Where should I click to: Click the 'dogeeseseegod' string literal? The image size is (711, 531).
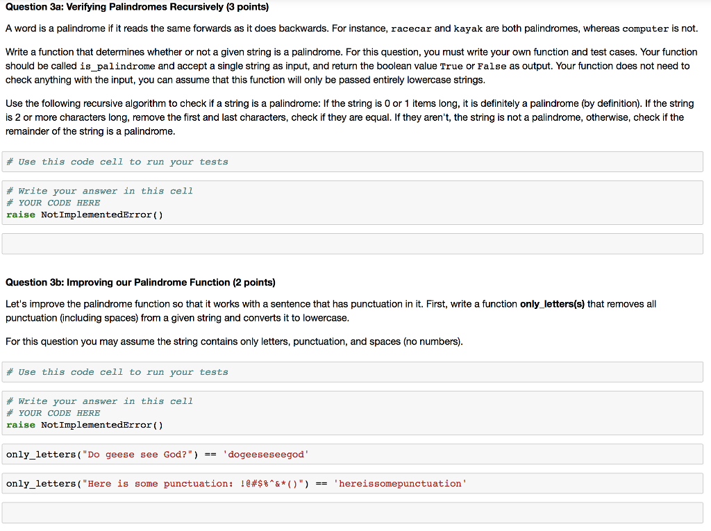[266, 455]
